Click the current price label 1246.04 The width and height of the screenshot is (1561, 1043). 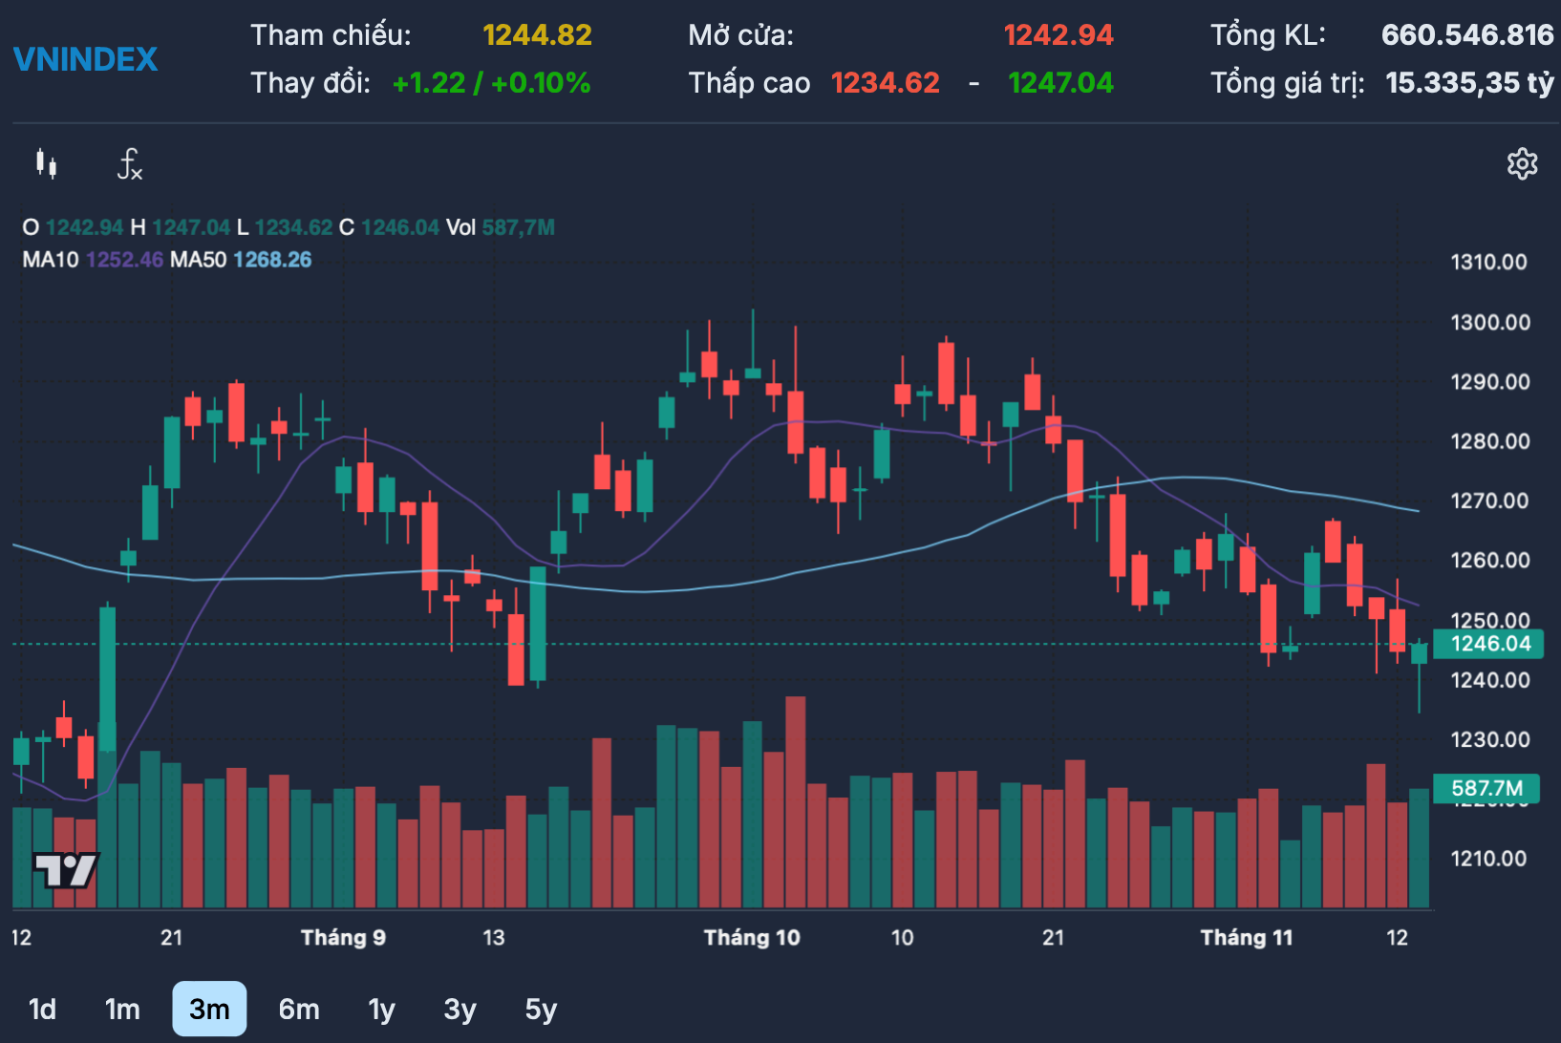pyautogui.click(x=1486, y=644)
